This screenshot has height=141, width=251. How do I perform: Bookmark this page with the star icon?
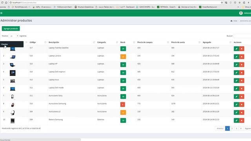pos(222,3)
